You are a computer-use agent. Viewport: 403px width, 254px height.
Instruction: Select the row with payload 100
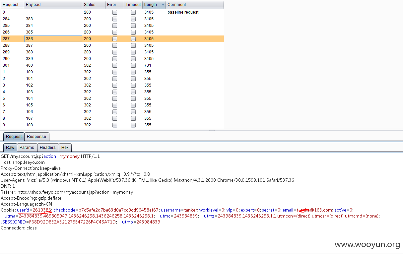click(x=112, y=72)
